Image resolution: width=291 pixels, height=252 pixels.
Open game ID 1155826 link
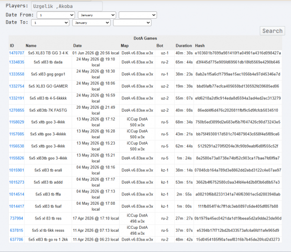17,158
